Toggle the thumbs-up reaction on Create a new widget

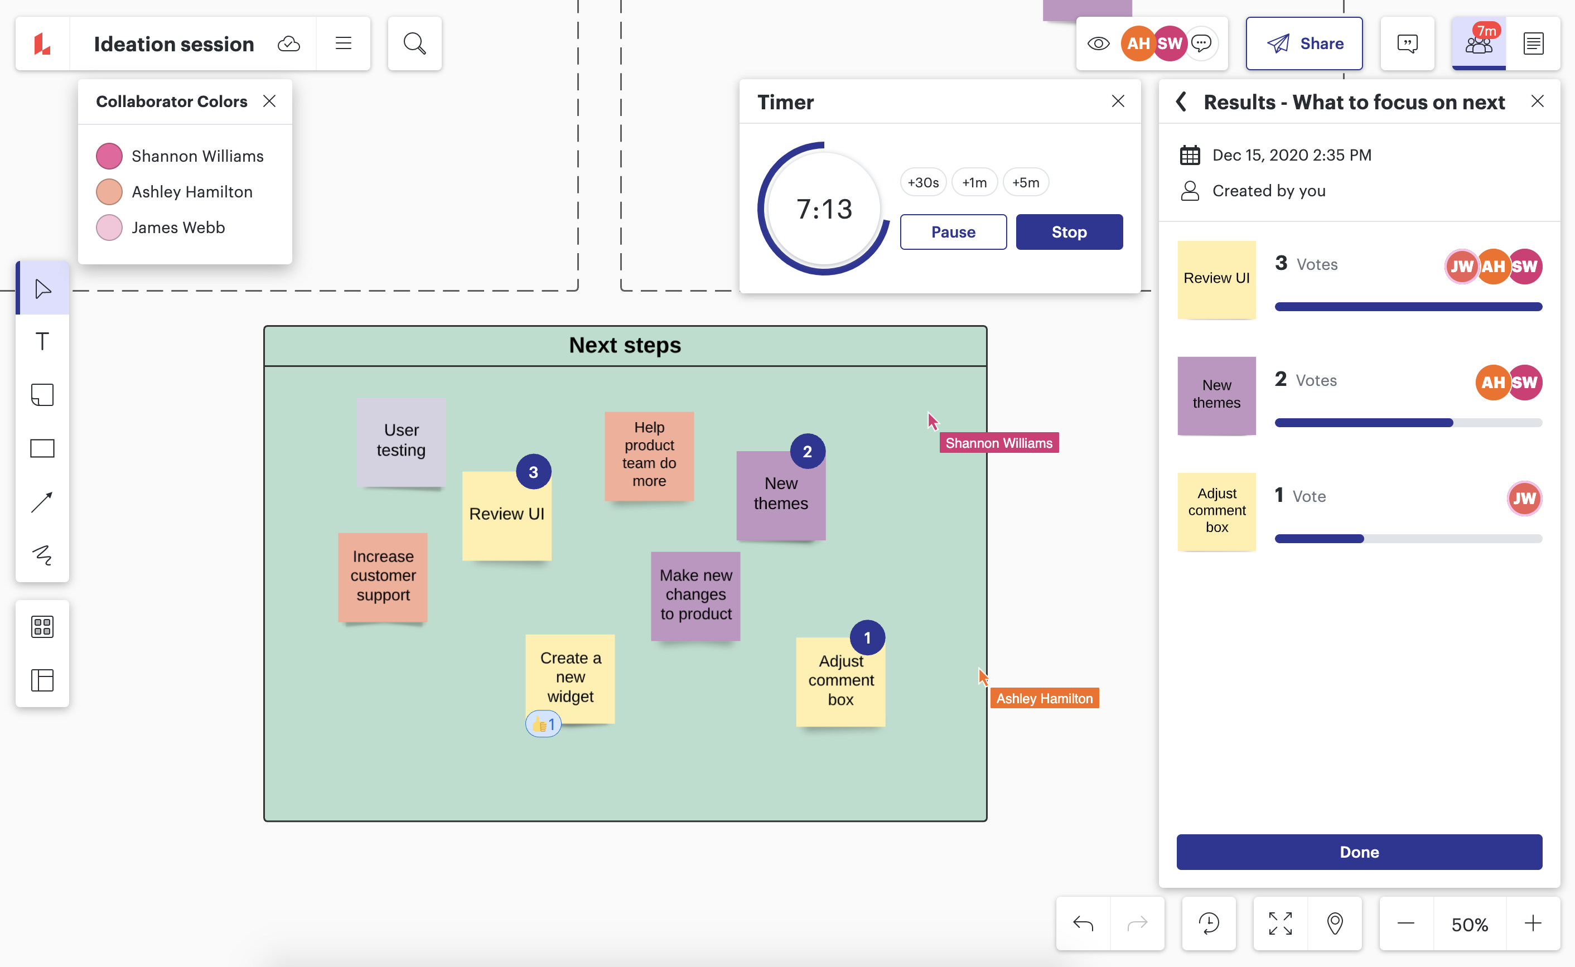click(543, 724)
